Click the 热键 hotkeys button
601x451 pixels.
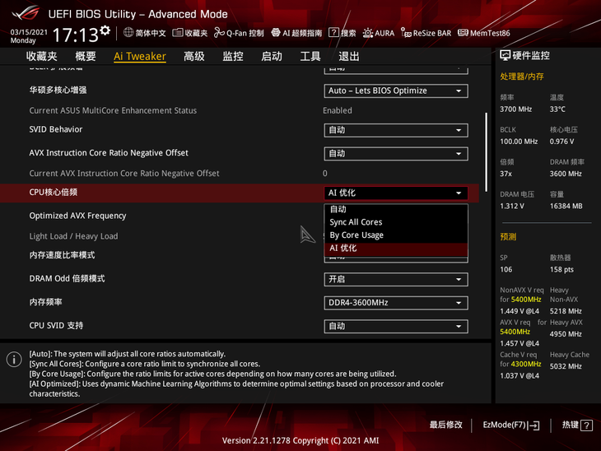pyautogui.click(x=576, y=425)
